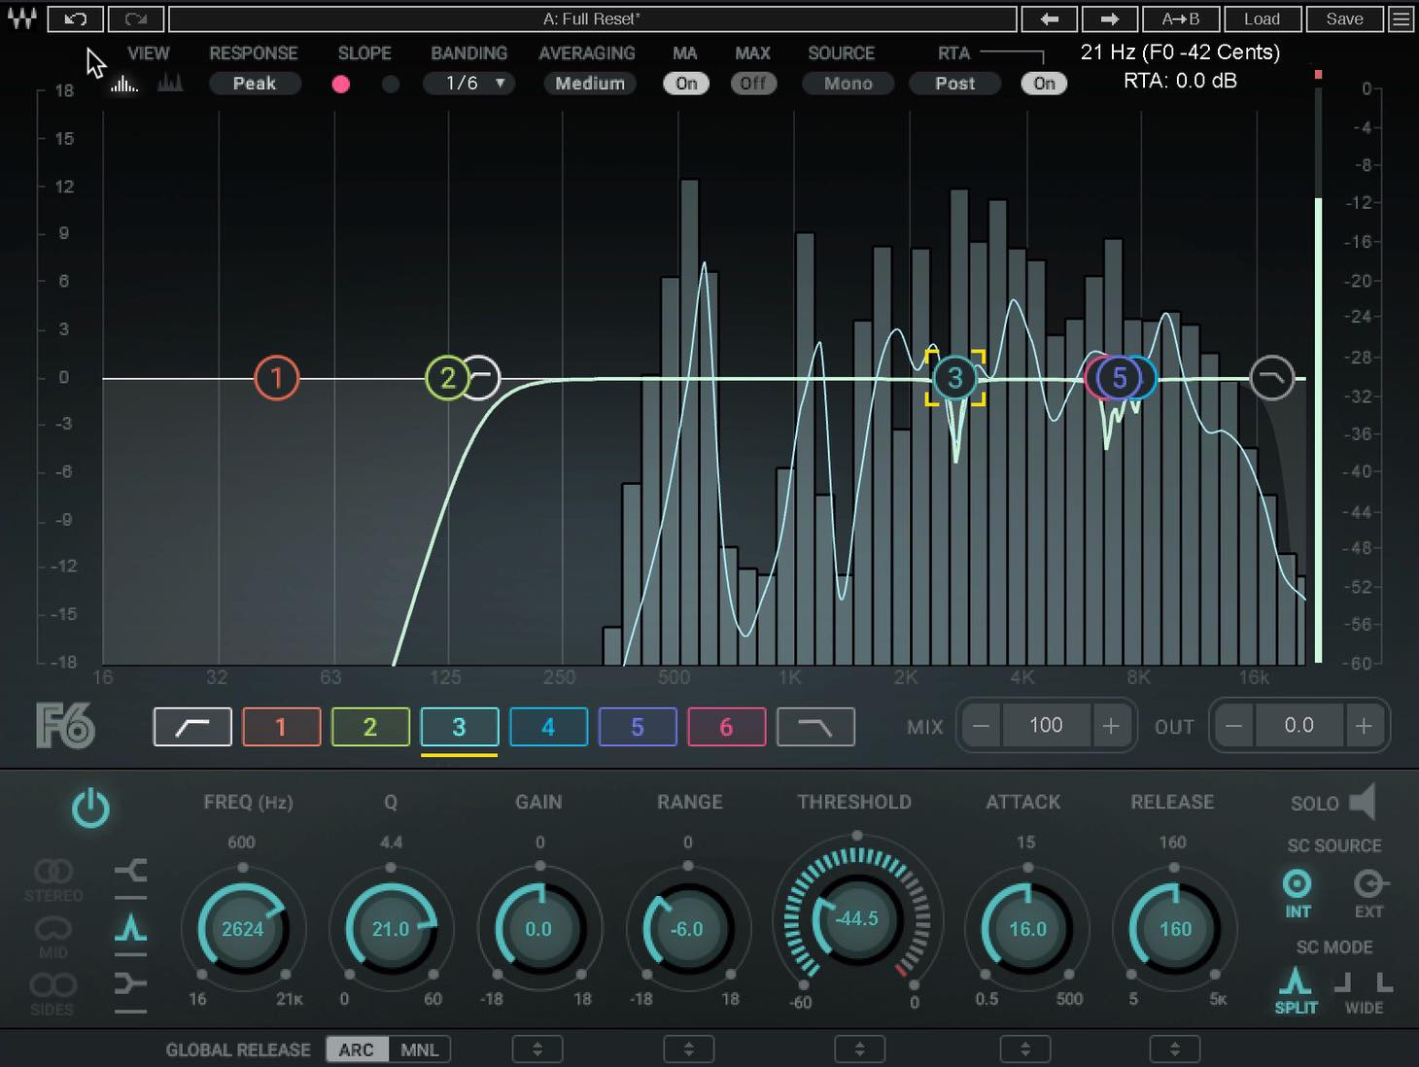Click the Waves logo icon
Screen dimensions: 1419x1067
21,18
